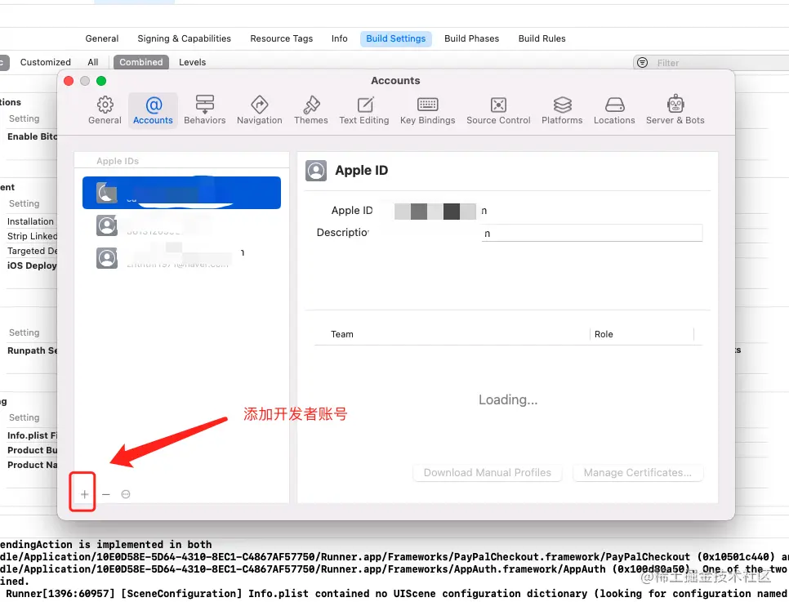Viewport: 789px width, 602px height.
Task: Switch to Resource Tags tab
Action: coord(281,38)
